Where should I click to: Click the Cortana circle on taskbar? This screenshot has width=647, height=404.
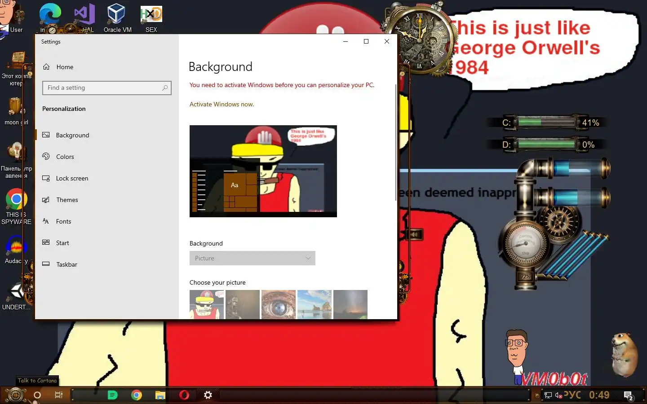pos(37,395)
